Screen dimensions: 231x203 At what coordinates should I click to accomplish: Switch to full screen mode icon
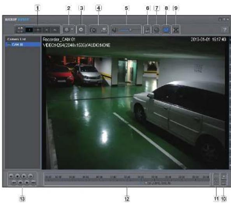pyautogui.click(x=176, y=30)
